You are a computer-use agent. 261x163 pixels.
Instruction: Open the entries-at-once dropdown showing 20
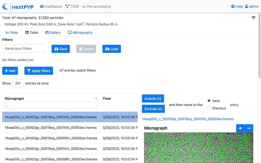[x=18, y=83]
